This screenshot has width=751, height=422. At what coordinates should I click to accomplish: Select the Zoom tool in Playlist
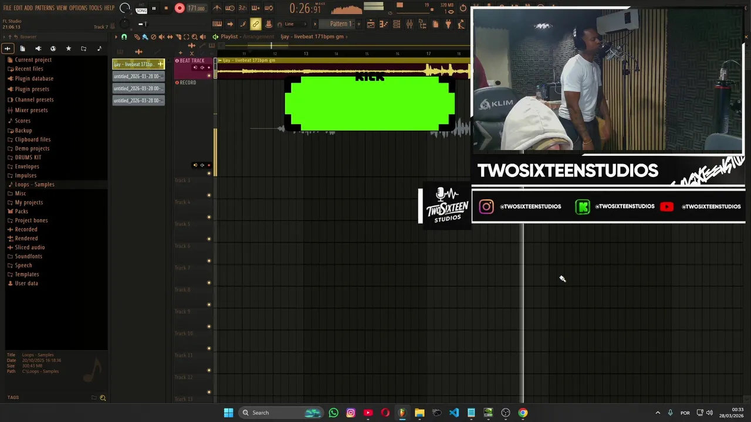195,37
